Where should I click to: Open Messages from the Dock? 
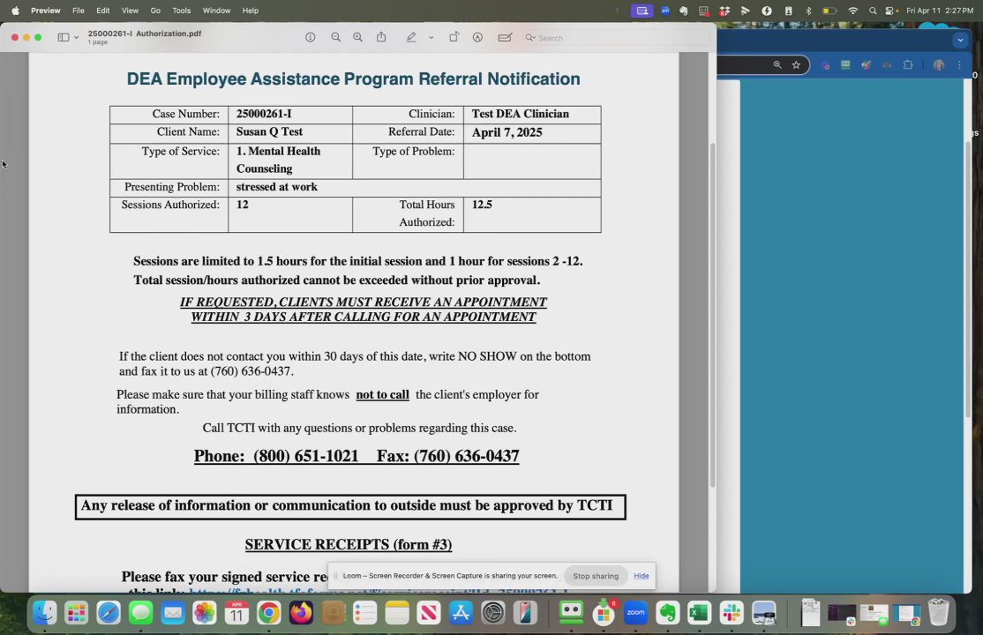(140, 612)
